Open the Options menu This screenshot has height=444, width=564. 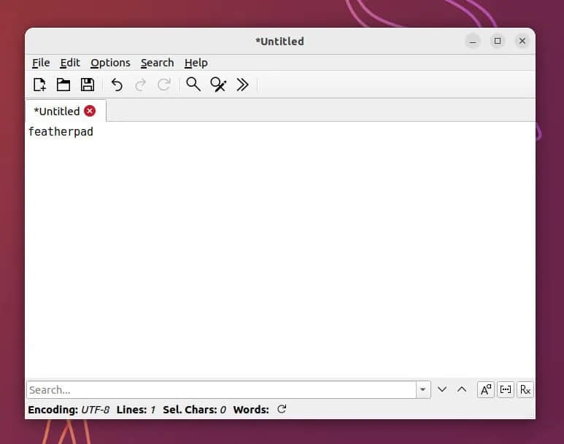[x=110, y=63]
